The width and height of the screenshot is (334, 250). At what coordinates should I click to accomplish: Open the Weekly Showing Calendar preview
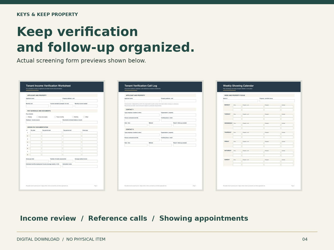coord(259,136)
